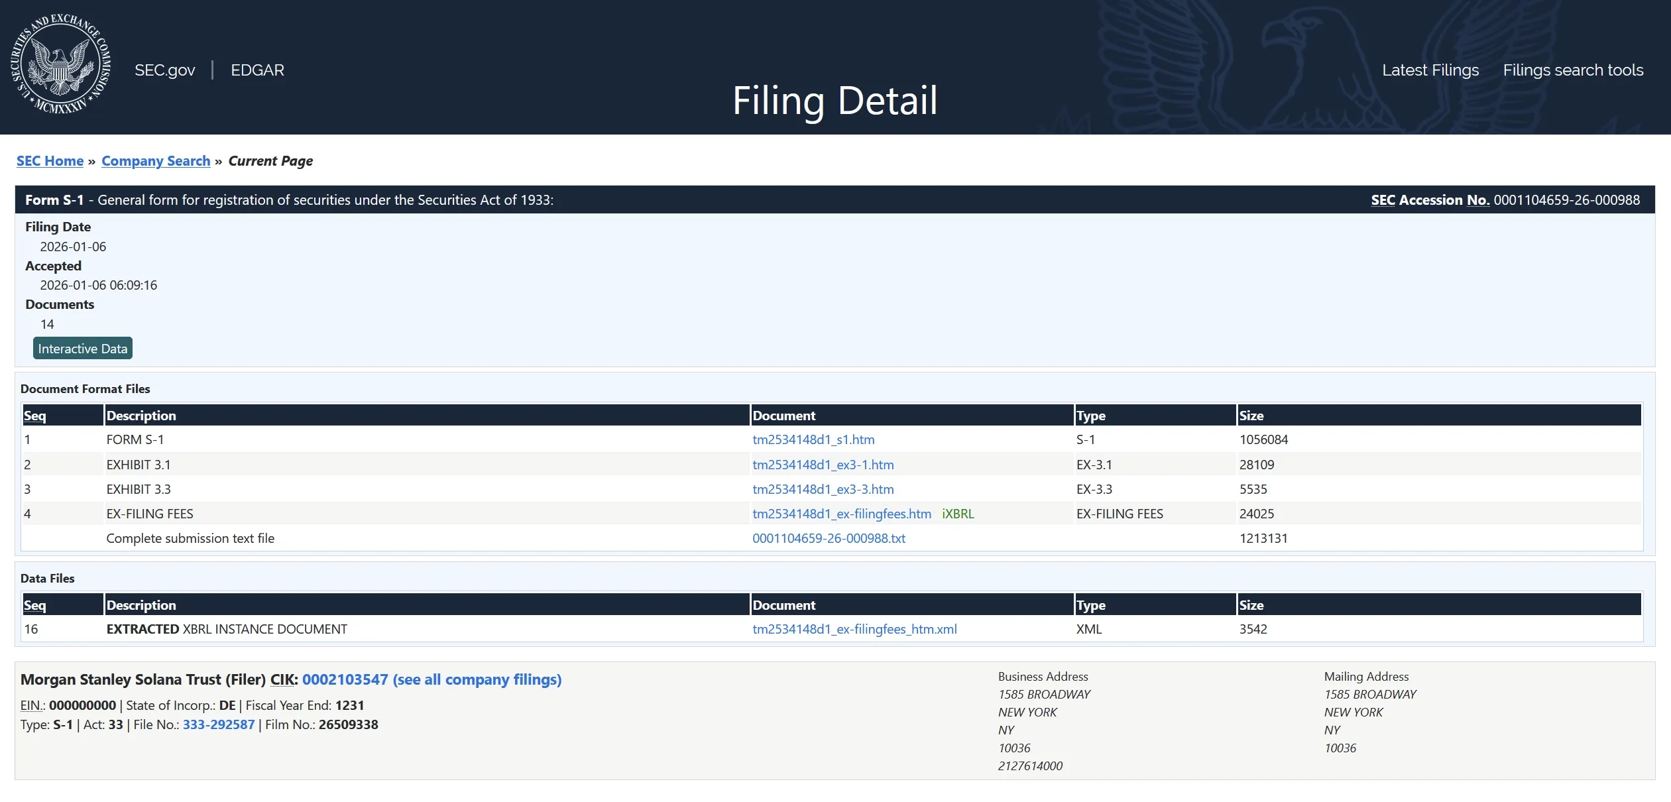Open the extracted XBRL instance document XML

point(854,628)
